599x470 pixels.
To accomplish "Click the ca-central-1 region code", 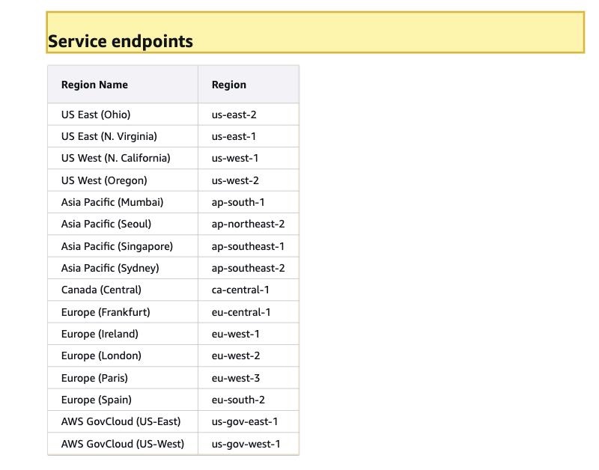I will [x=240, y=290].
